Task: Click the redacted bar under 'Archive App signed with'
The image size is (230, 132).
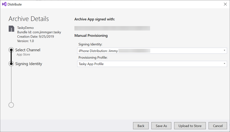Action: point(112,28)
